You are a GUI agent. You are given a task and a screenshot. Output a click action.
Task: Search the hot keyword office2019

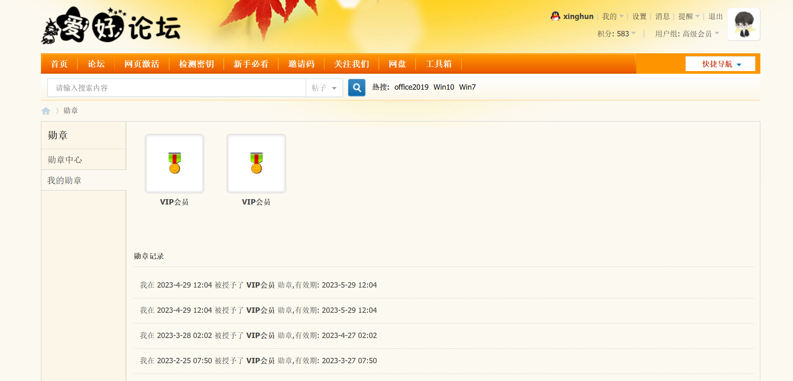click(411, 87)
